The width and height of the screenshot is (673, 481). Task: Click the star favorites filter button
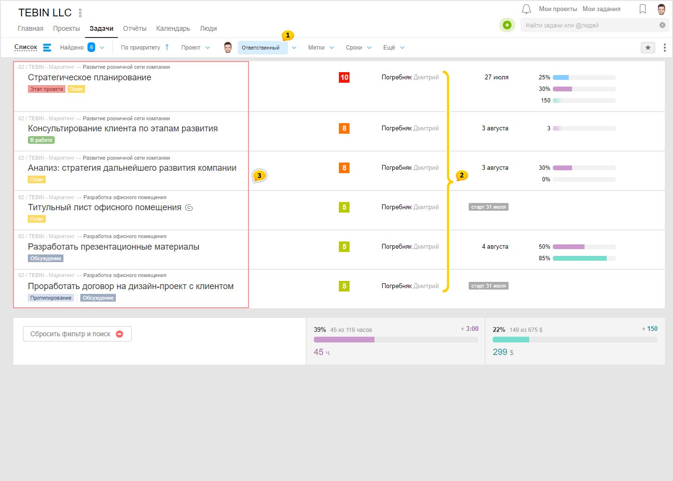tap(648, 48)
